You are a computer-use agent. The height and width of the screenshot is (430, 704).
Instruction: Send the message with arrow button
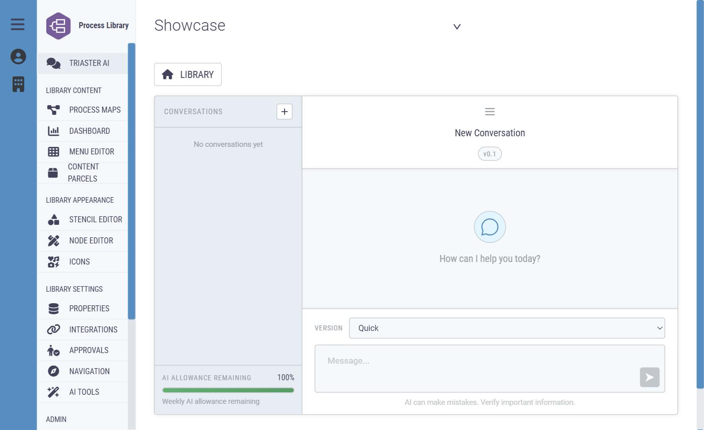[x=650, y=377]
